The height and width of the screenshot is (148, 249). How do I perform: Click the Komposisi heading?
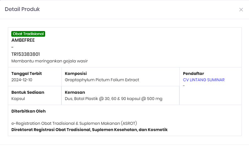tap(76, 74)
